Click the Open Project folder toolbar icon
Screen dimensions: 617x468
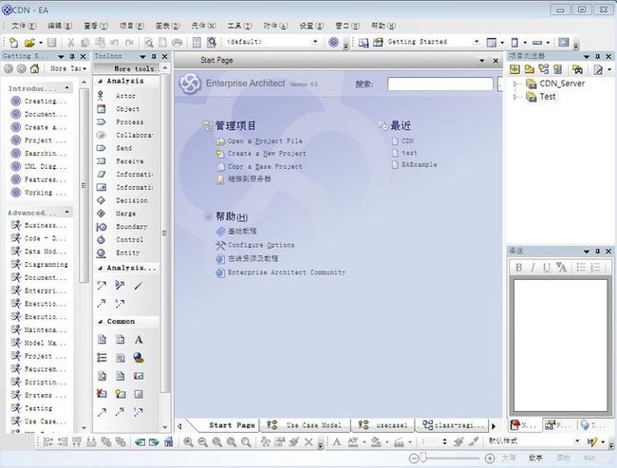click(29, 42)
